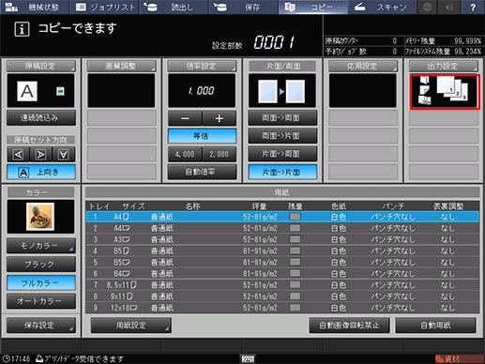Image resolution: width=485 pixels, height=364 pixels.
Task: Select tray 4 B5 paper row
Action: [282, 250]
